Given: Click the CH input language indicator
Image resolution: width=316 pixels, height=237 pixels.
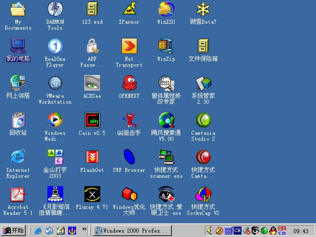Looking at the screenshot, I should [x=237, y=231].
